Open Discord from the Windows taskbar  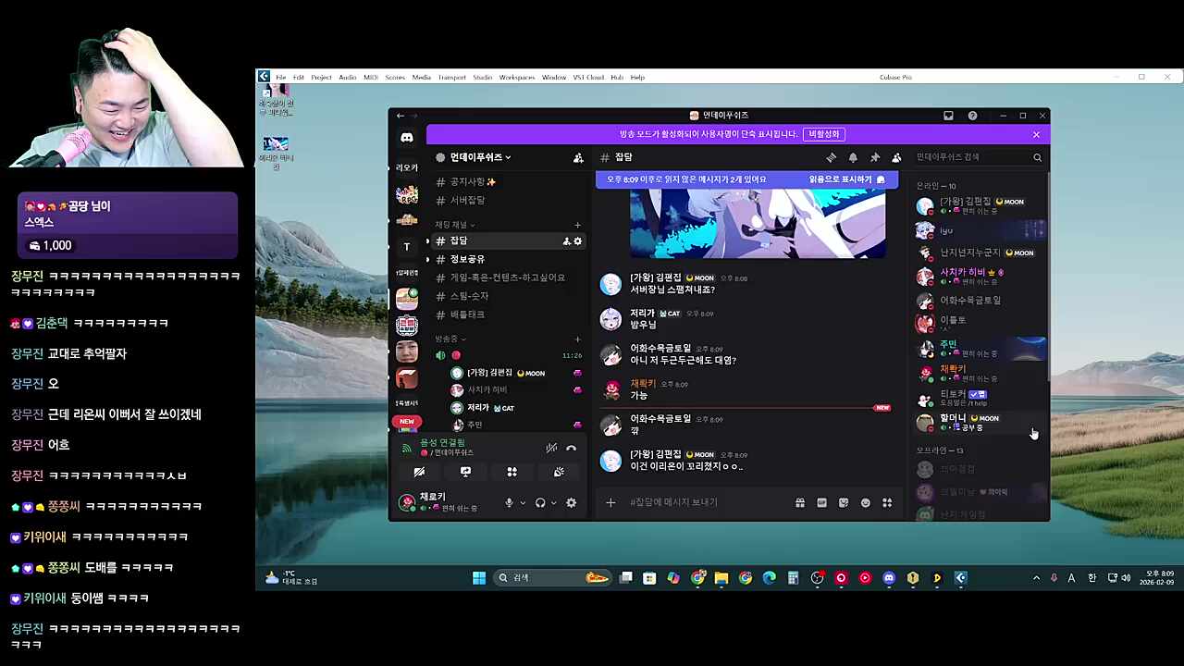pyautogui.click(x=888, y=577)
